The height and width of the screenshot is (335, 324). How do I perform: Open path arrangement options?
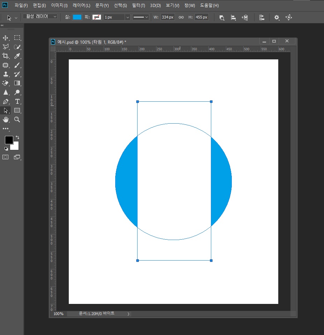(245, 17)
